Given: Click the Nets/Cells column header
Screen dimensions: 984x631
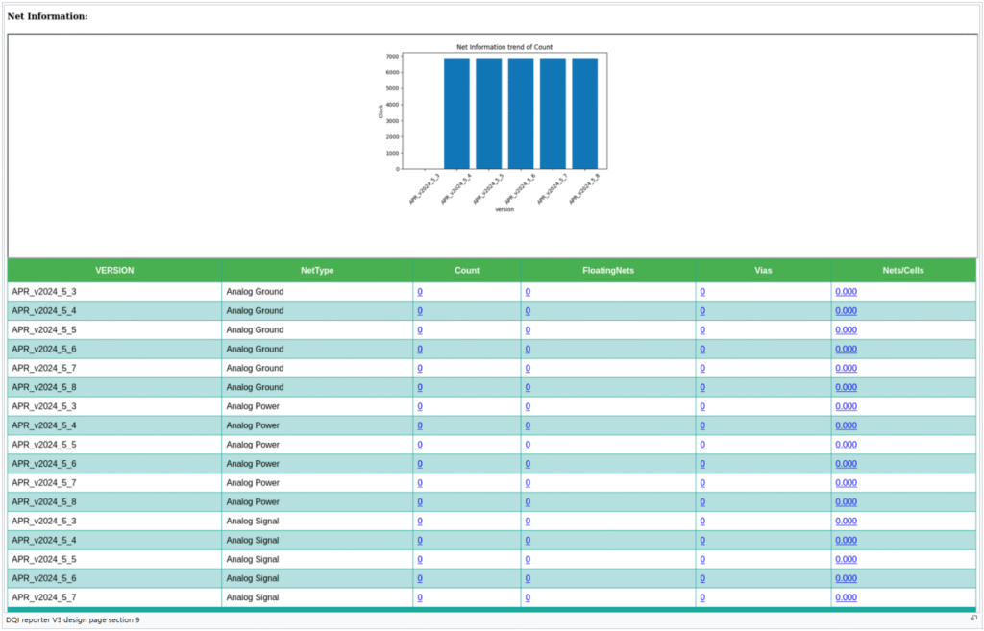Looking at the screenshot, I should pyautogui.click(x=902, y=271).
